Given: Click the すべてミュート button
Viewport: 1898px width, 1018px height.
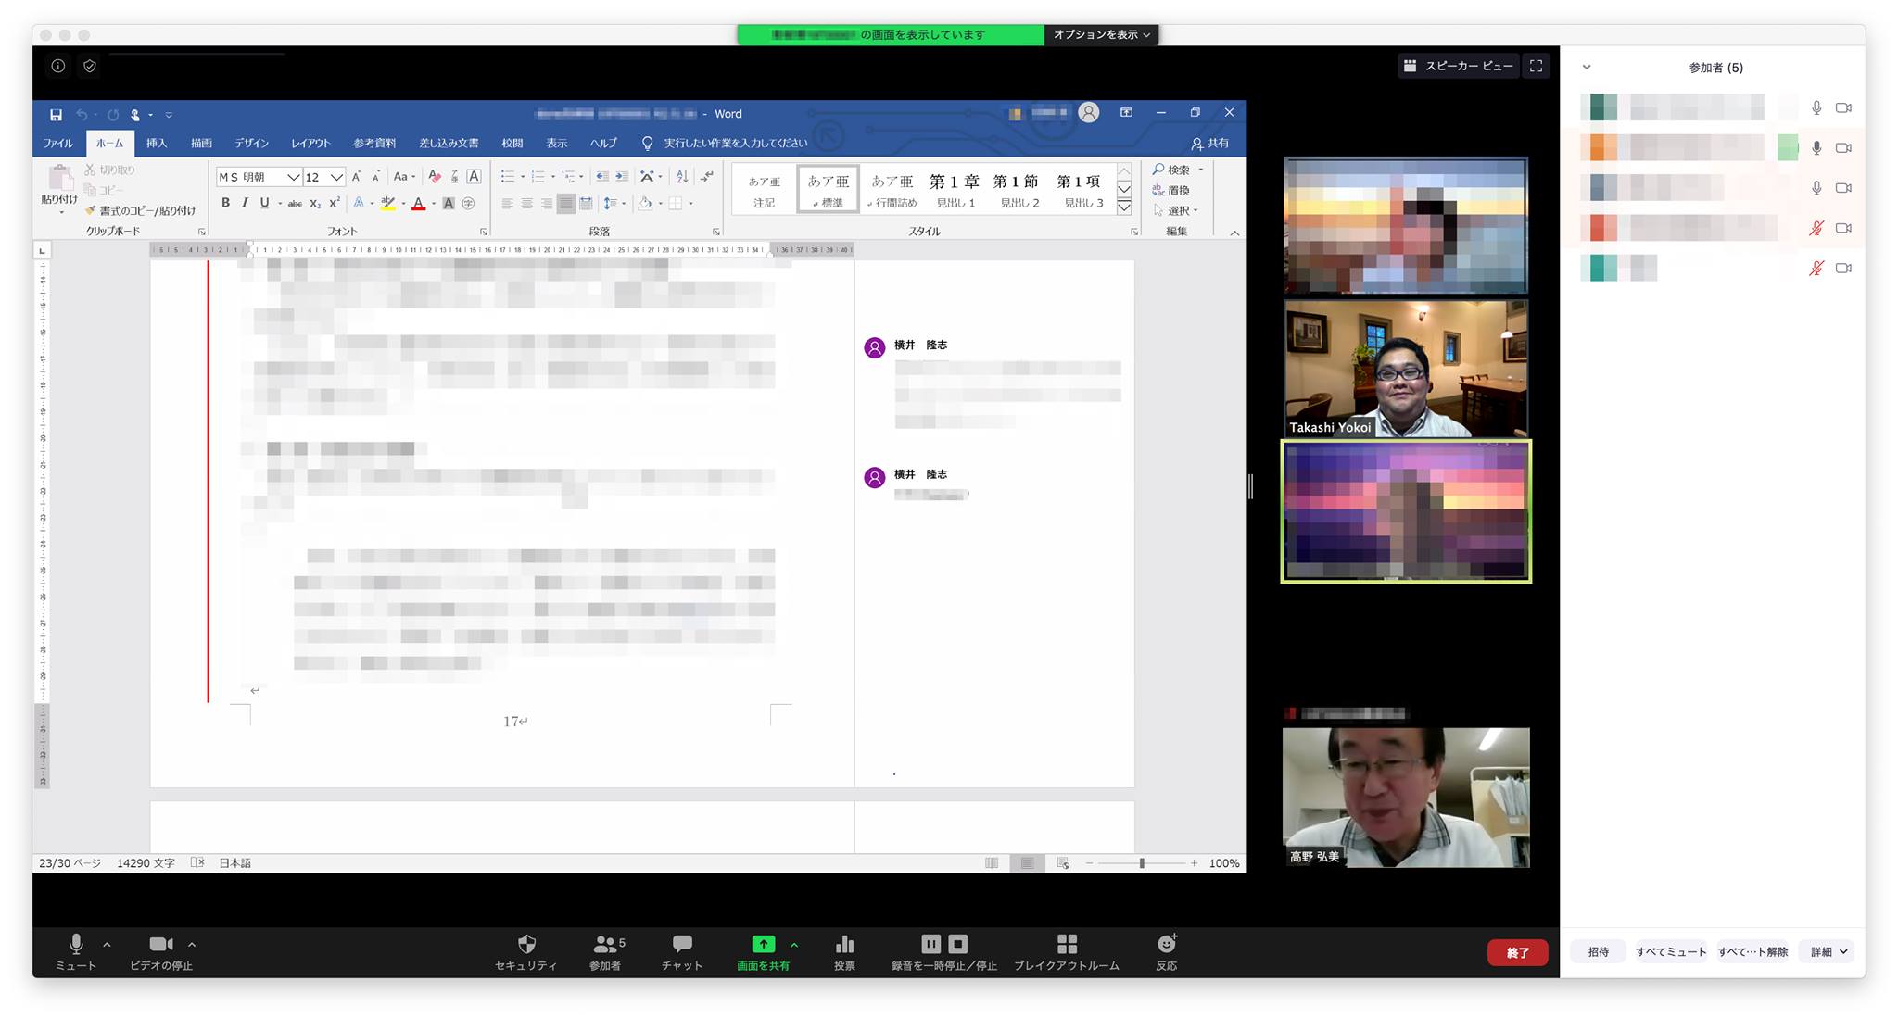Looking at the screenshot, I should coord(1671,951).
